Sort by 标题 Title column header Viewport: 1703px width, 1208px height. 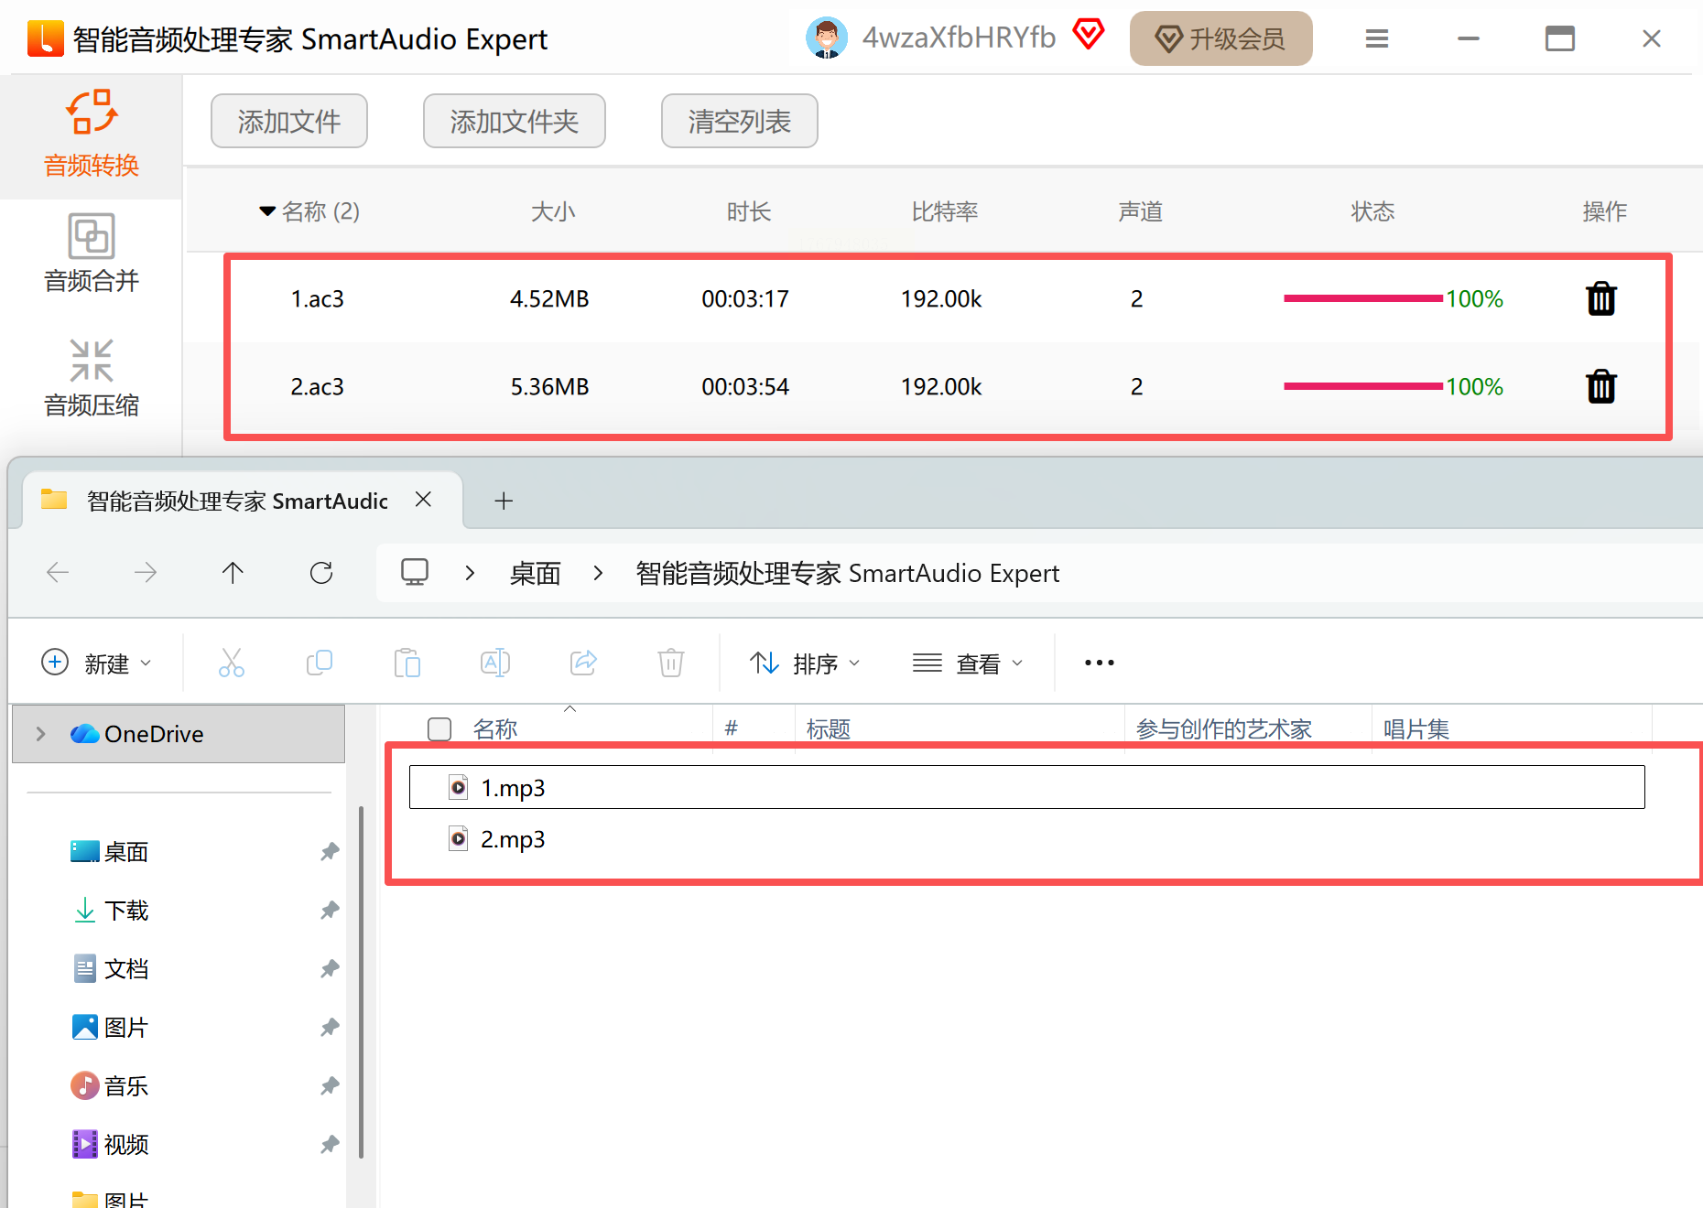pyautogui.click(x=829, y=729)
